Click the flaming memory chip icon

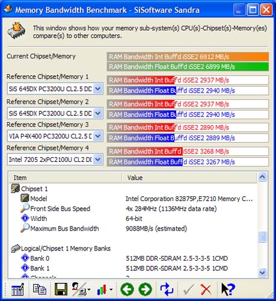17,30
